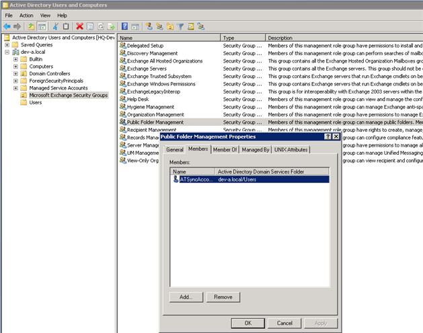Click the red Delete toolbar icon
Viewport: 423px width, 333px height.
[80, 26]
